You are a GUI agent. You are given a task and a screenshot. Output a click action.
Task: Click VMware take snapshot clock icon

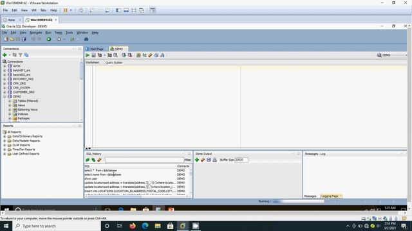coord(92,10)
